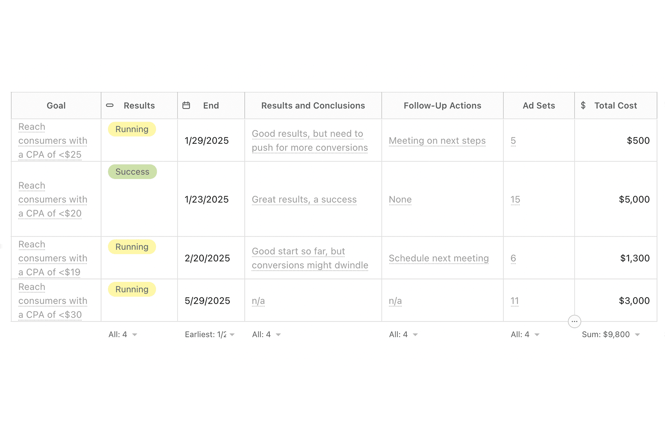Open 'Meeting on next steps' follow-up link
Screen dimensions: 665x430
click(x=437, y=141)
